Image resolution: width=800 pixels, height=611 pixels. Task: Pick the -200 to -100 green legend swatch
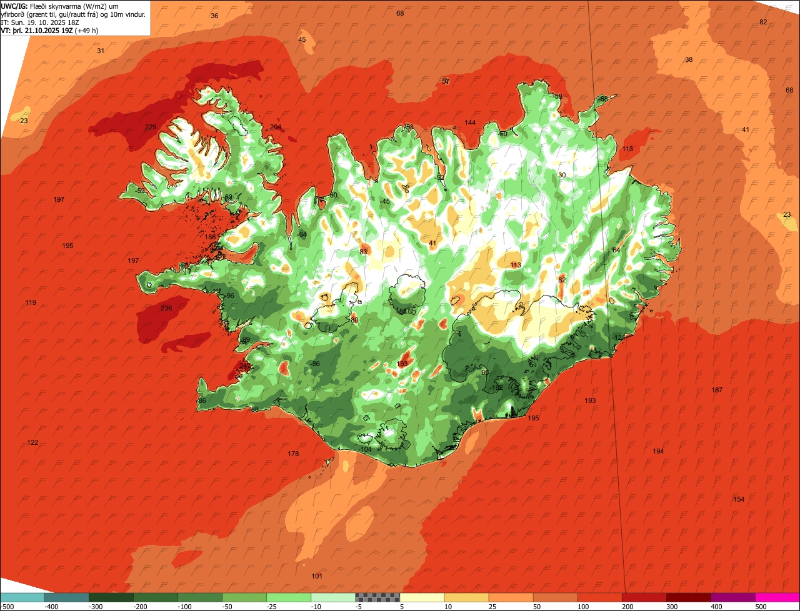pyautogui.click(x=155, y=597)
